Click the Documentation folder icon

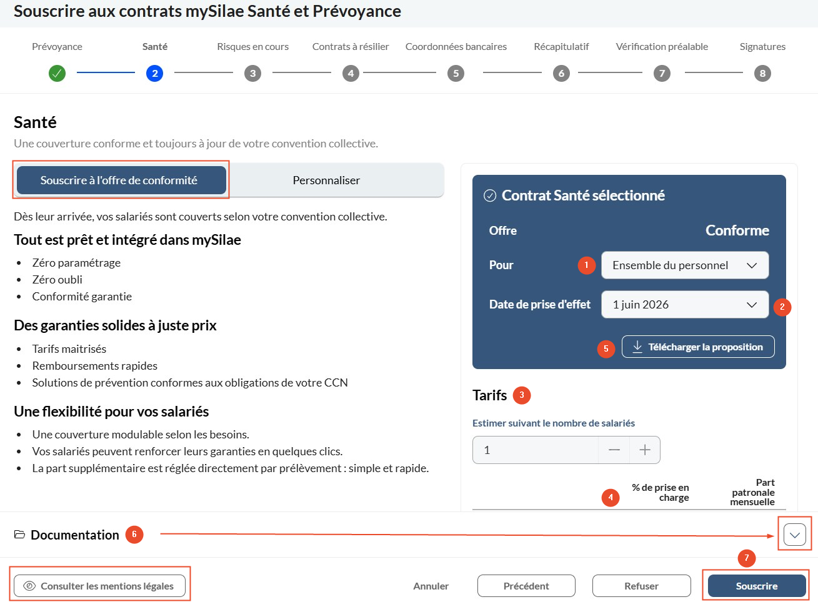pos(19,535)
